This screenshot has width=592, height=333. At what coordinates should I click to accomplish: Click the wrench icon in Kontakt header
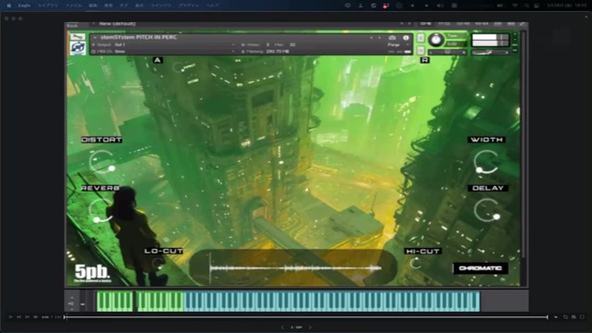[x=78, y=37]
